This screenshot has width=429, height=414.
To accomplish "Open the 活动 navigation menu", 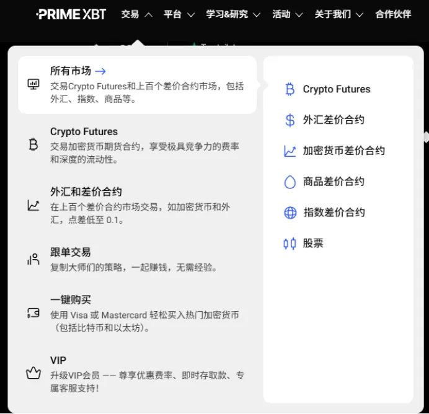I will point(287,14).
